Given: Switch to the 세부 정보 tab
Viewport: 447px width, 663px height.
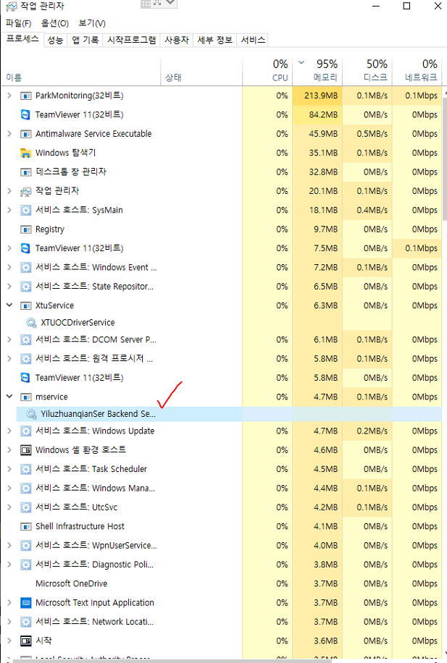Looking at the screenshot, I should pos(215,40).
